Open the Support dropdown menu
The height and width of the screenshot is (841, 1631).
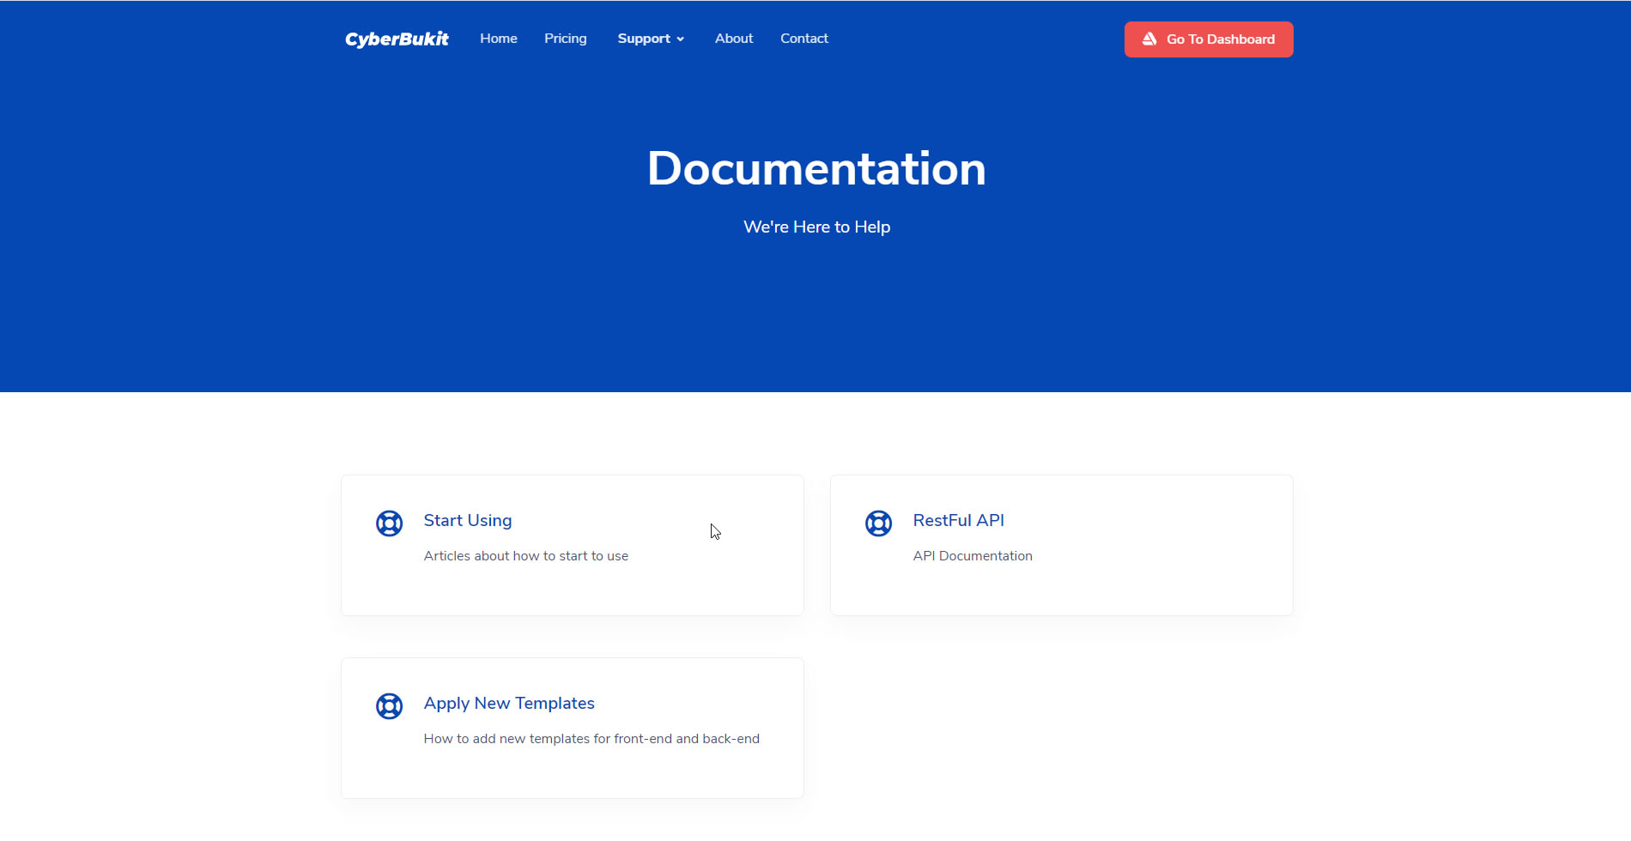(x=645, y=38)
